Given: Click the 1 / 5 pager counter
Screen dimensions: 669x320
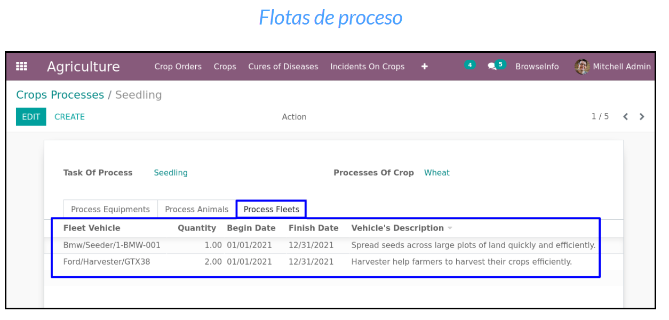Looking at the screenshot, I should click(600, 116).
